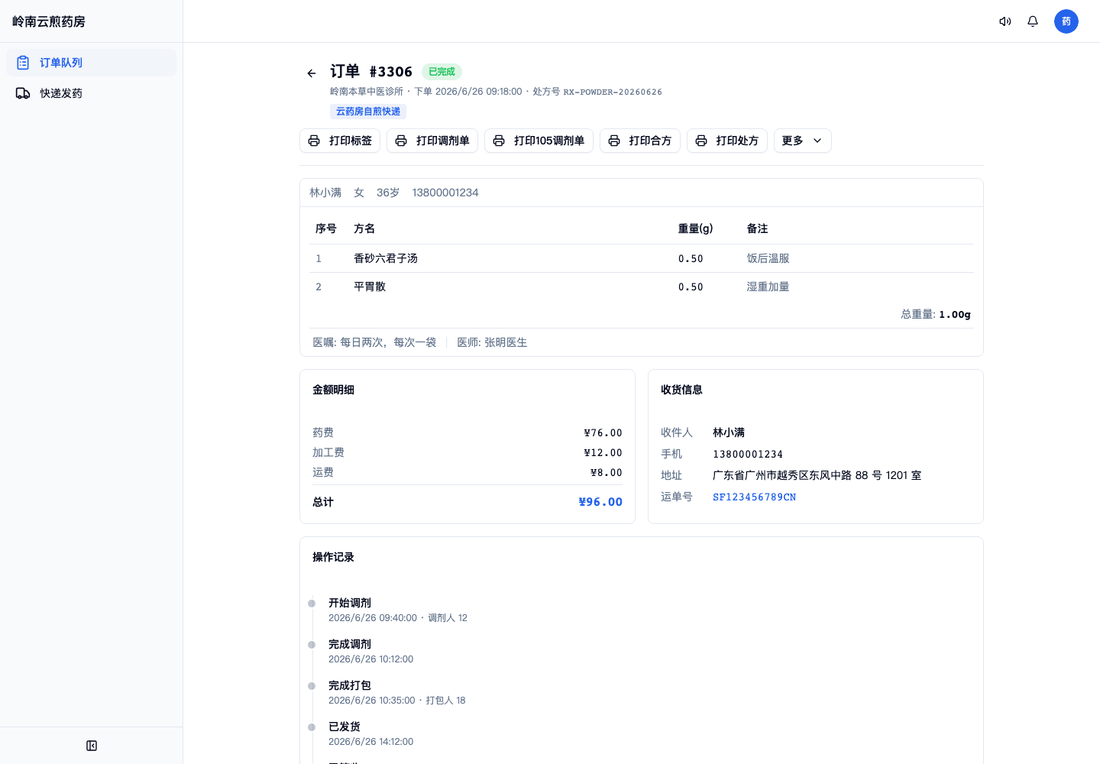Click the 医嘱 instructions text
The width and height of the screenshot is (1100, 764).
click(x=374, y=342)
